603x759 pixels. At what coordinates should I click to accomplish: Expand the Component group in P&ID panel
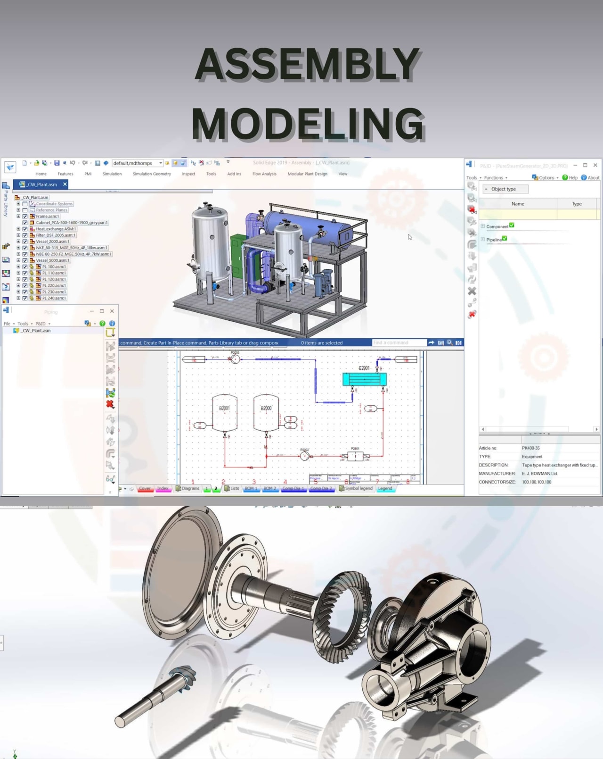point(483,226)
